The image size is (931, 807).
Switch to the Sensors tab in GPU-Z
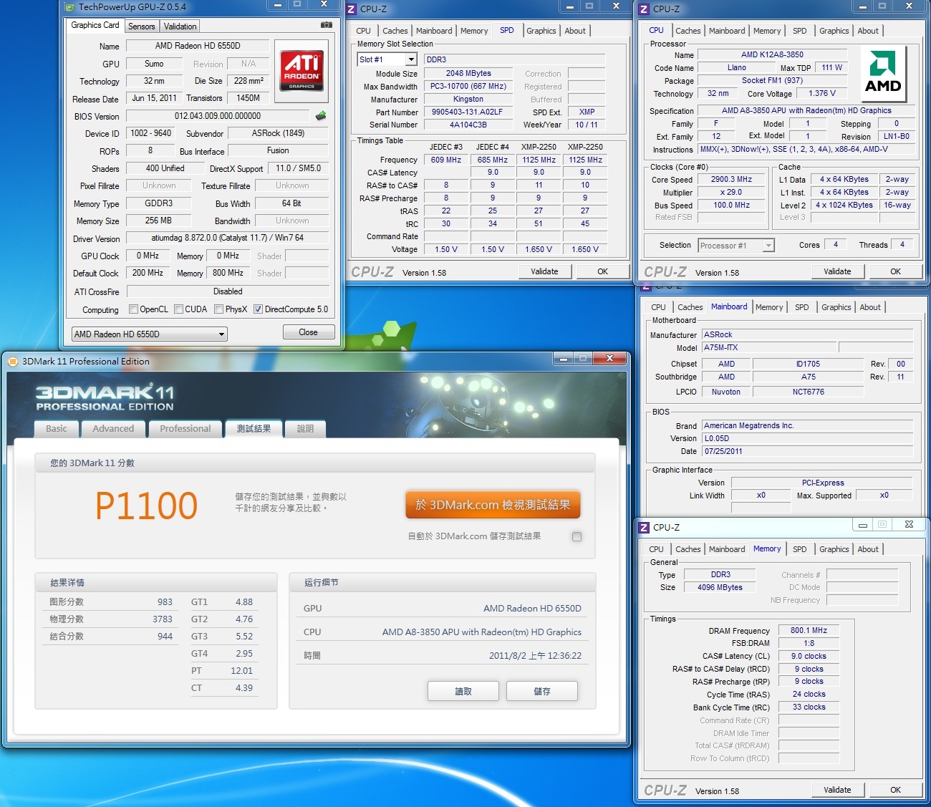click(142, 26)
